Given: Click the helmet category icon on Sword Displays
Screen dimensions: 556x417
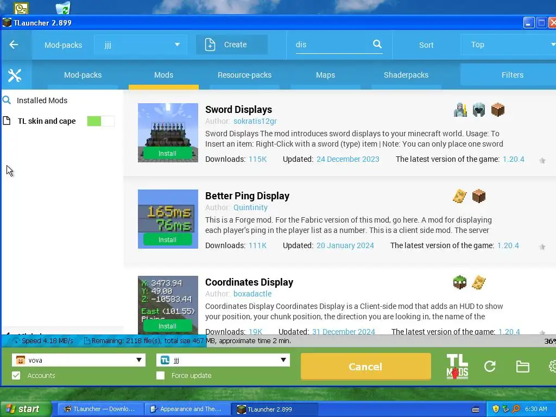Looking at the screenshot, I should coord(479,110).
